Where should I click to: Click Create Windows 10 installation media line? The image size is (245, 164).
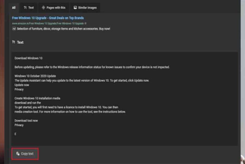[37, 98]
